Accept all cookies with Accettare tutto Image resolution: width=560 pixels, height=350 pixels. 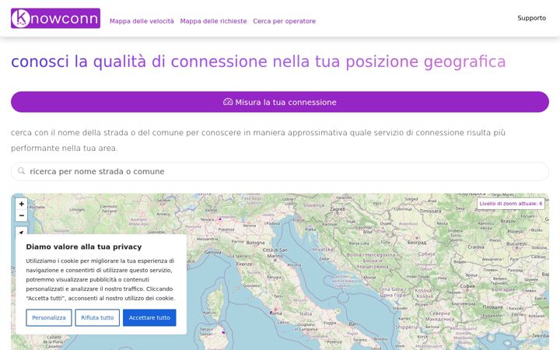click(x=149, y=317)
